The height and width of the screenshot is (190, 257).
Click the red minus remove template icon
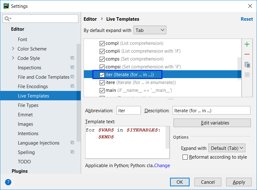point(247,55)
